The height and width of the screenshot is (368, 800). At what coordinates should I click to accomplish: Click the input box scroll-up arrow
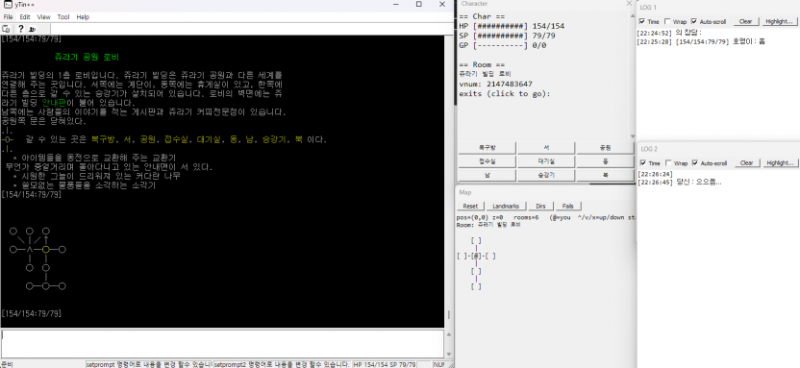point(449,334)
